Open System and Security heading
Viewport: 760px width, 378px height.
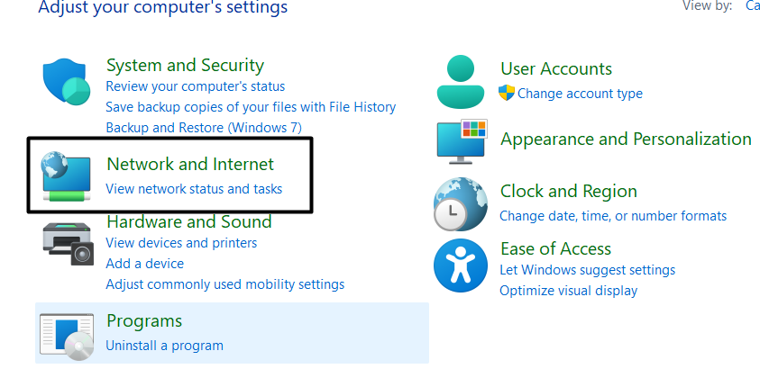point(185,65)
